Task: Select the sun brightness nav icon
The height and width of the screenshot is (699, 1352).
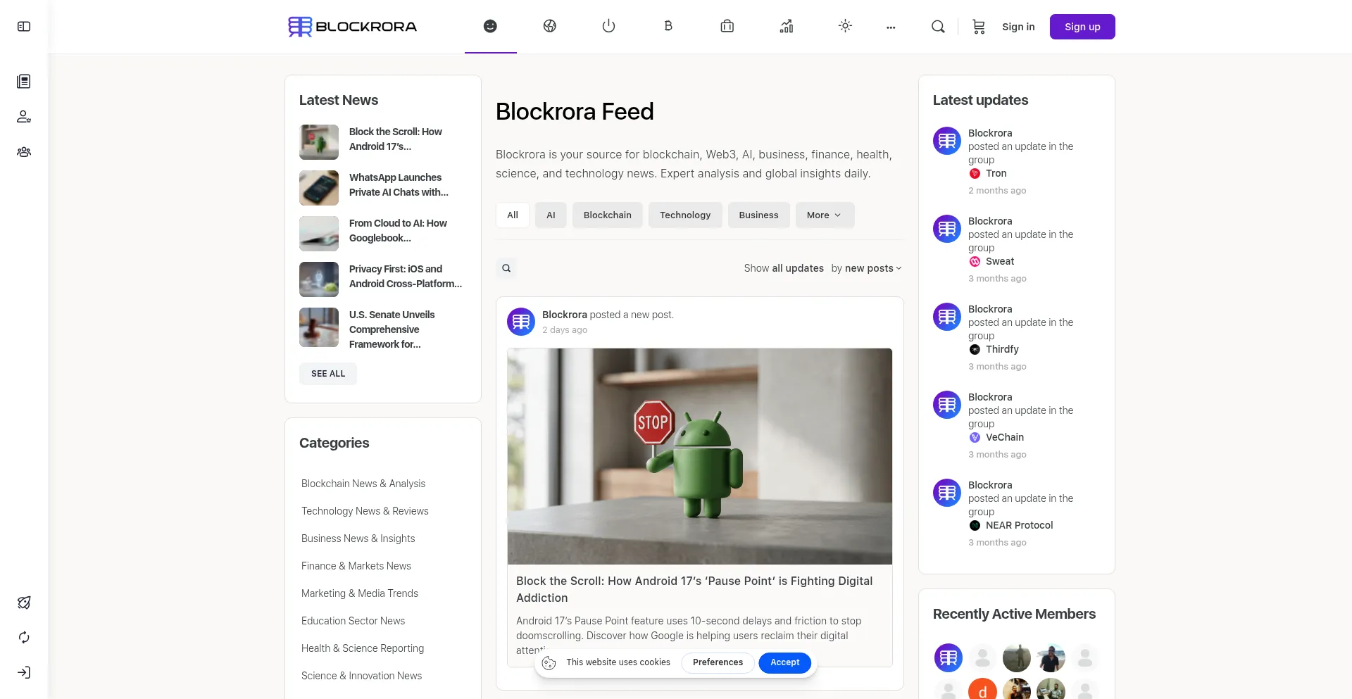Action: click(846, 26)
